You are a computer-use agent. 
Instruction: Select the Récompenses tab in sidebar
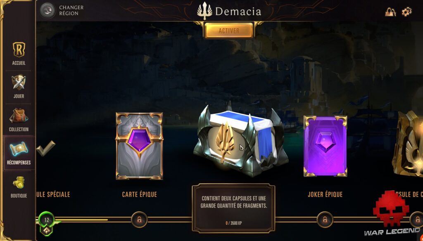pos(19,153)
